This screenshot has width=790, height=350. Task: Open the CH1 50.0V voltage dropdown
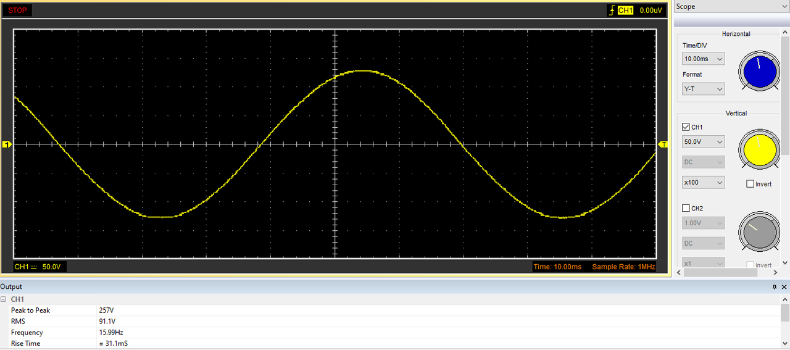tap(704, 141)
